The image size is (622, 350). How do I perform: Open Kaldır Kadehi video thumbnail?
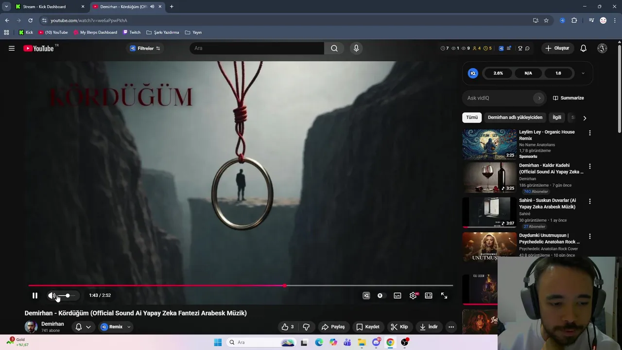489,178
